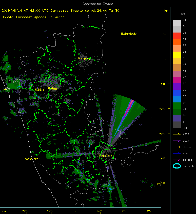Screen dimensions: 196x214
Task: Click the Bangalore city label
Action: click(106, 156)
